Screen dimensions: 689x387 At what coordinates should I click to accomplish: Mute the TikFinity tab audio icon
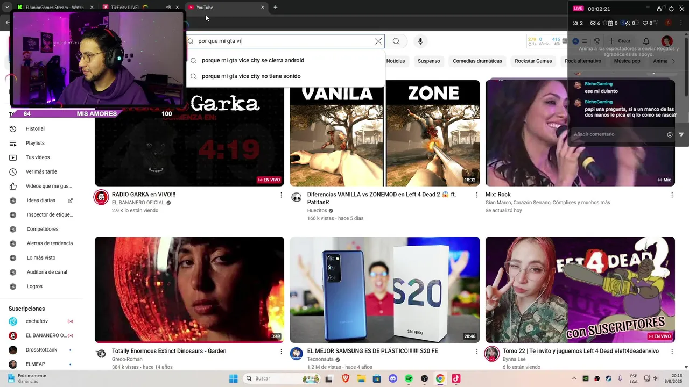point(168,8)
